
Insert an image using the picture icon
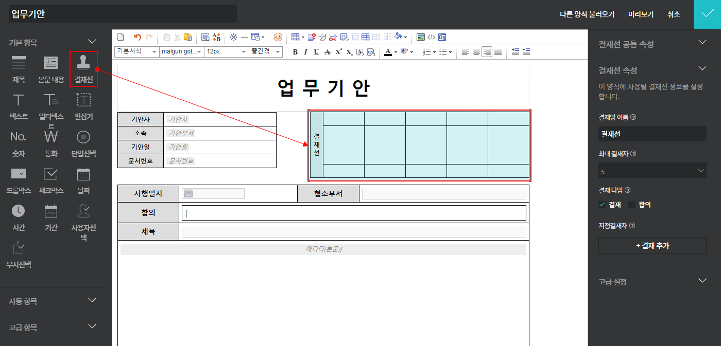[x=420, y=37]
